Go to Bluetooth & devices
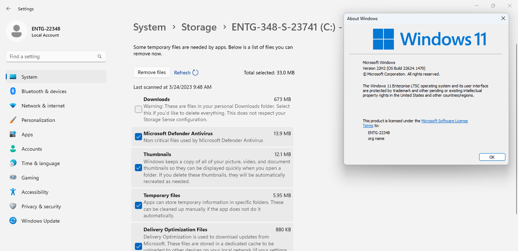 click(56, 91)
